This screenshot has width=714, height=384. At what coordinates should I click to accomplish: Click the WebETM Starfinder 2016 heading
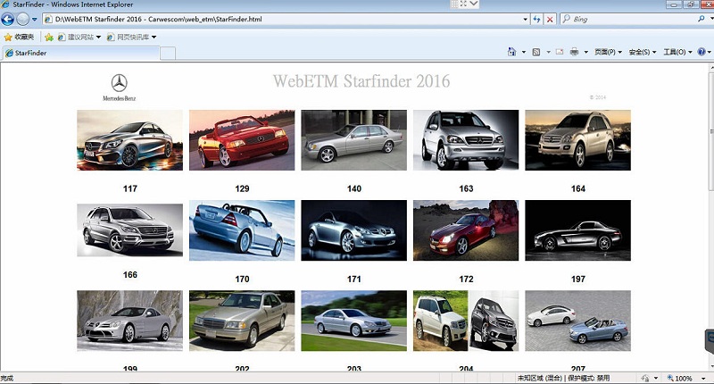click(x=361, y=81)
